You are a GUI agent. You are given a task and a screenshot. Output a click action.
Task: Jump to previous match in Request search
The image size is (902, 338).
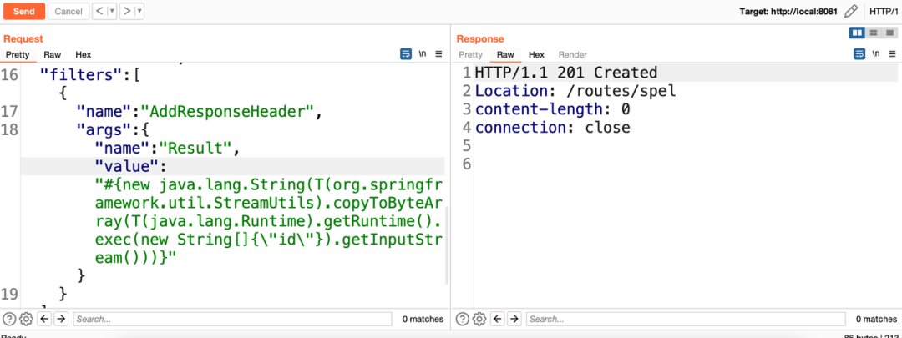(x=44, y=319)
